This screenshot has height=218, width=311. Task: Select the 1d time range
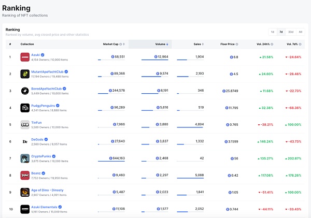point(273,32)
